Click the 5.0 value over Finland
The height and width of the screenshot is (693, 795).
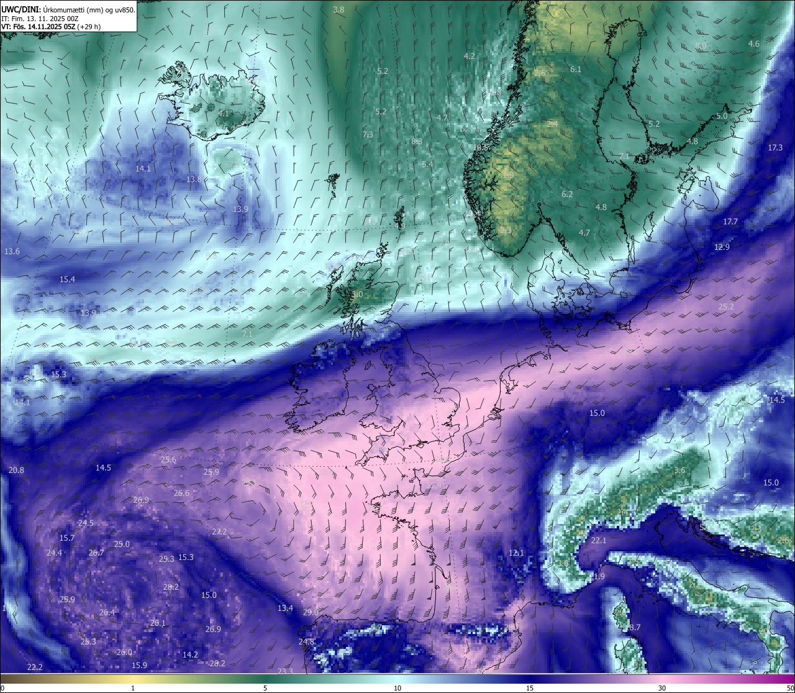[x=722, y=116]
